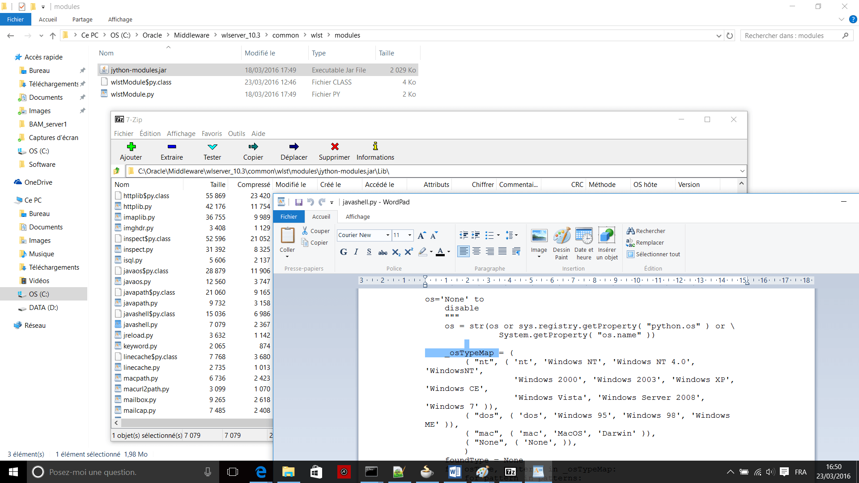Image resolution: width=859 pixels, height=483 pixels.
Task: Open the 7-Zip Informations icon
Action: click(375, 147)
